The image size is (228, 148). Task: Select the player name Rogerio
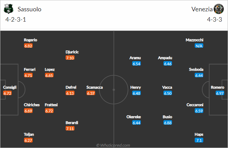31,40
